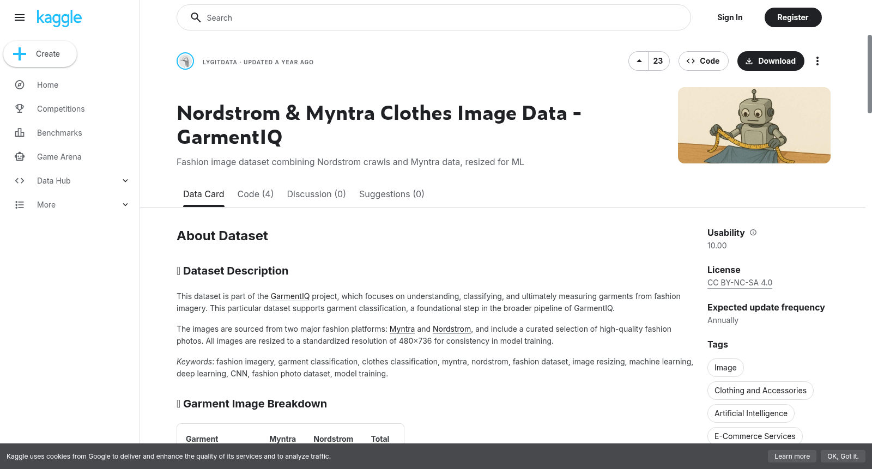Dismiss cookies with OK, Got it
Image resolution: width=872 pixels, height=469 pixels.
tap(843, 456)
